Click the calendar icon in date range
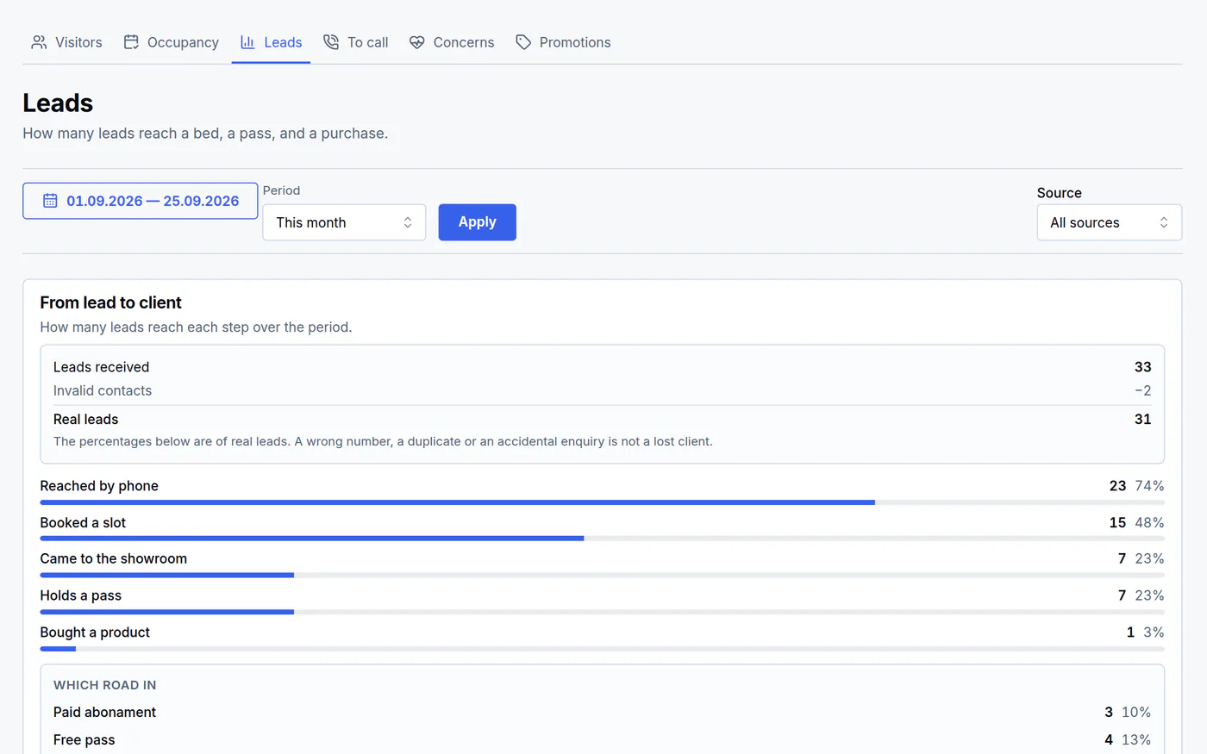The image size is (1207, 754). (50, 201)
